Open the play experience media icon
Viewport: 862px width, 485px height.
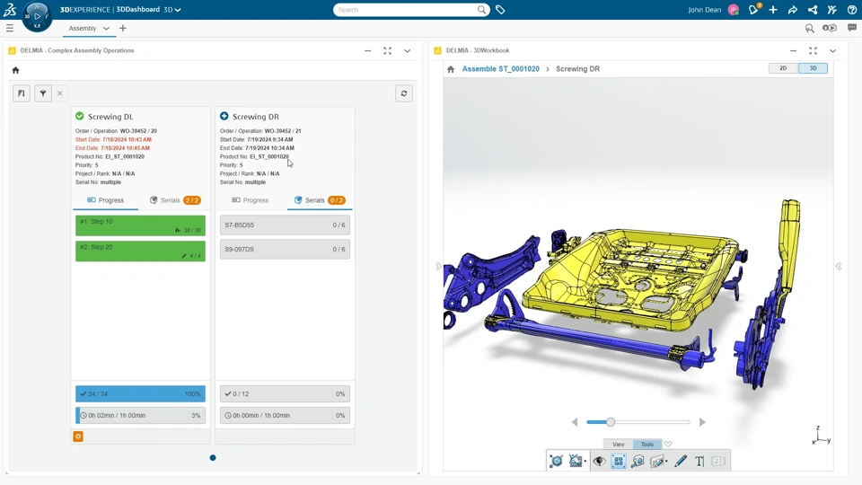830,28
